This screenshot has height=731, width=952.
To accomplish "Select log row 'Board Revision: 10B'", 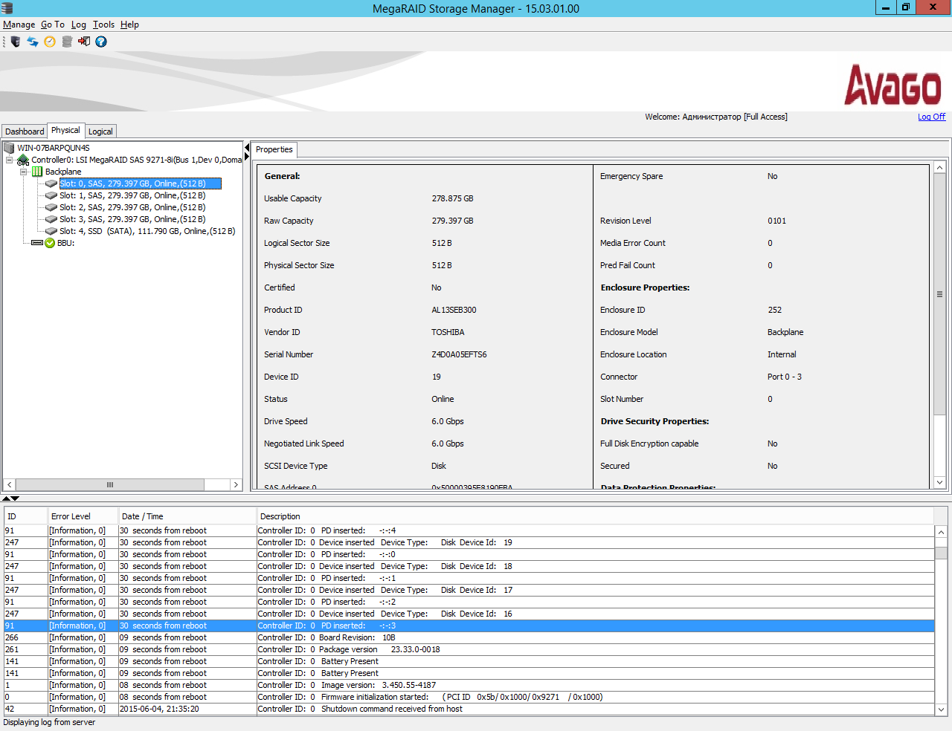I will [x=469, y=637].
